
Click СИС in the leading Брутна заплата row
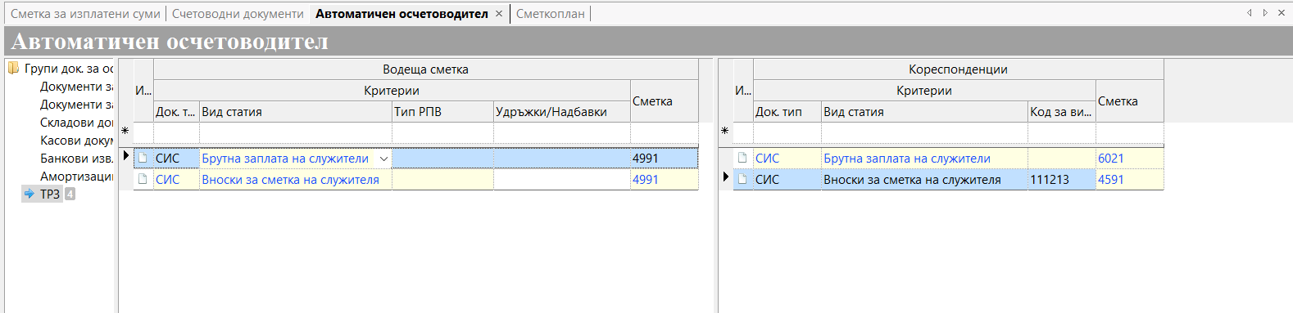point(168,159)
